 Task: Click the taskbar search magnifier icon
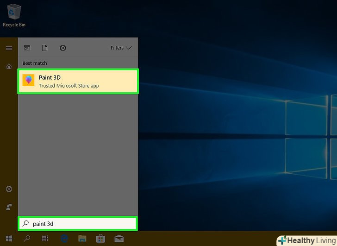[27, 239]
